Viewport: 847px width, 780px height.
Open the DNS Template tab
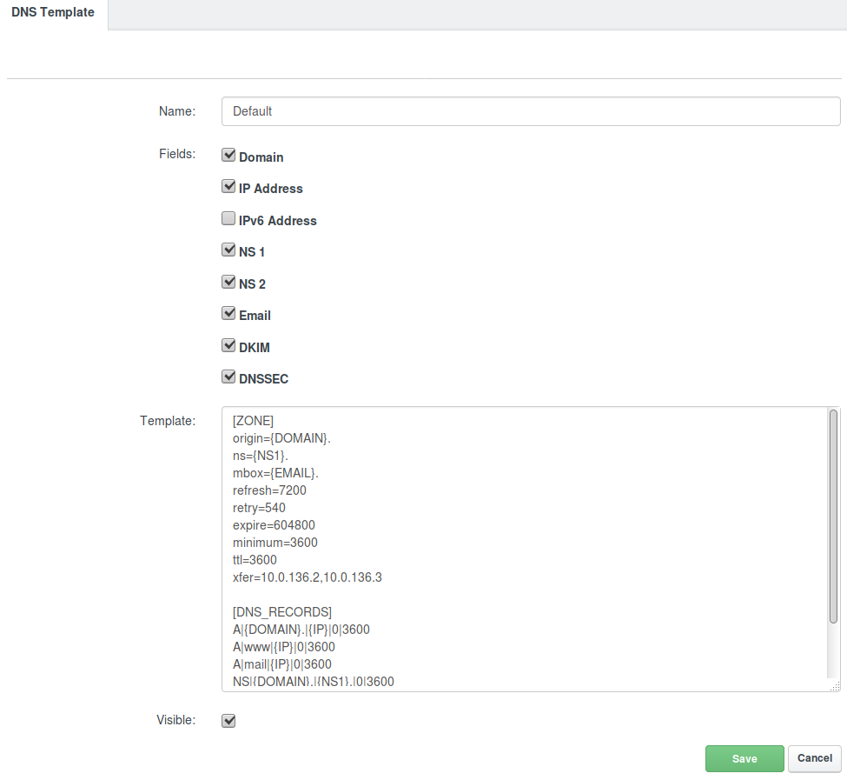pyautogui.click(x=53, y=12)
